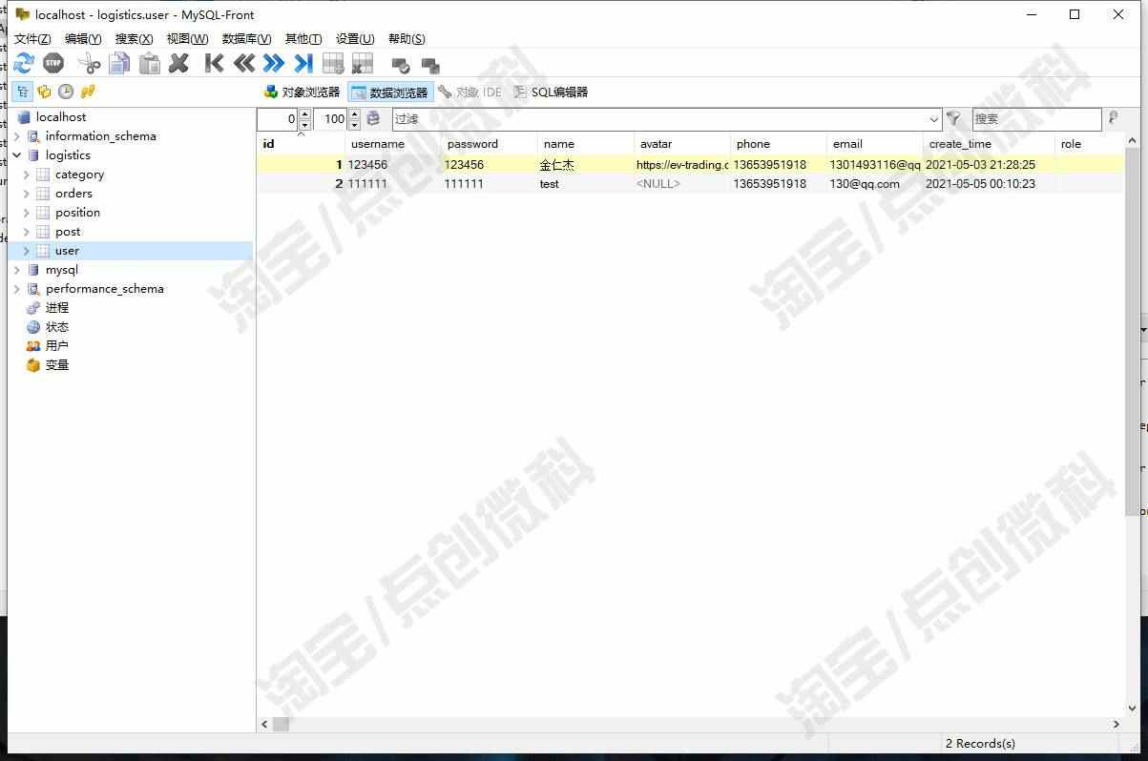Expand the user table node

[26, 251]
